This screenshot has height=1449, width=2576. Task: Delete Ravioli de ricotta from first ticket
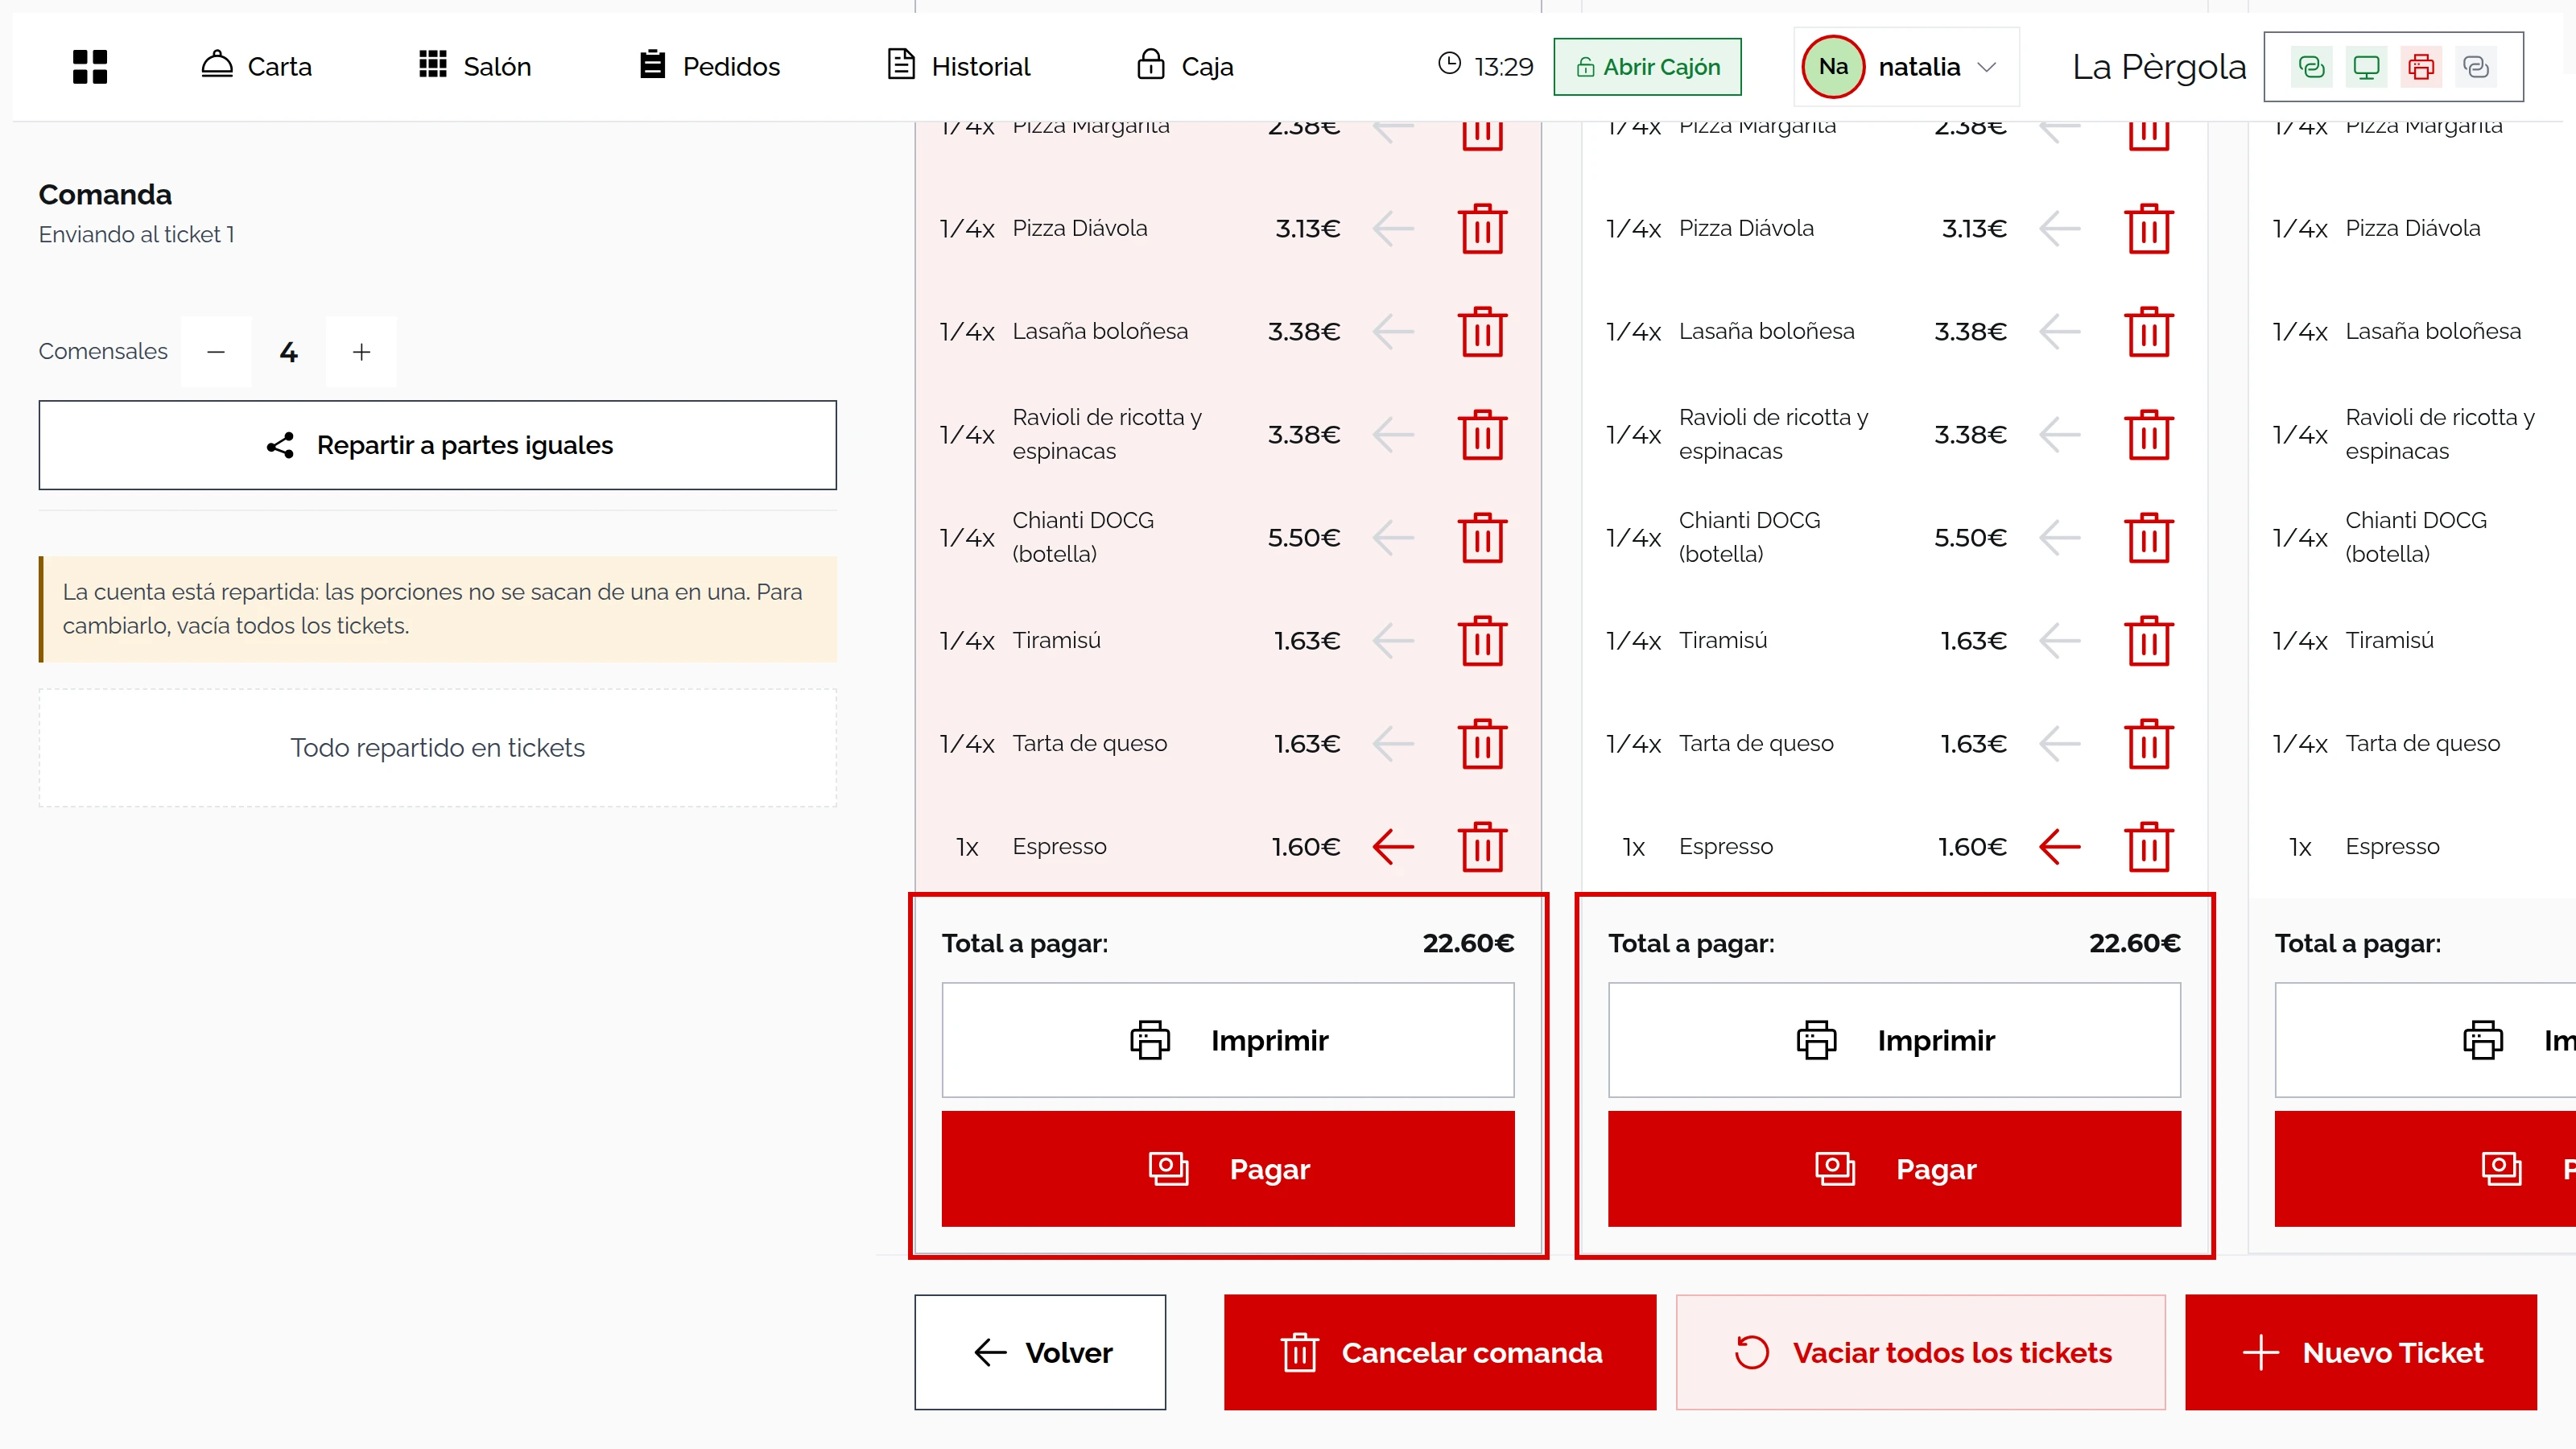1482,435
